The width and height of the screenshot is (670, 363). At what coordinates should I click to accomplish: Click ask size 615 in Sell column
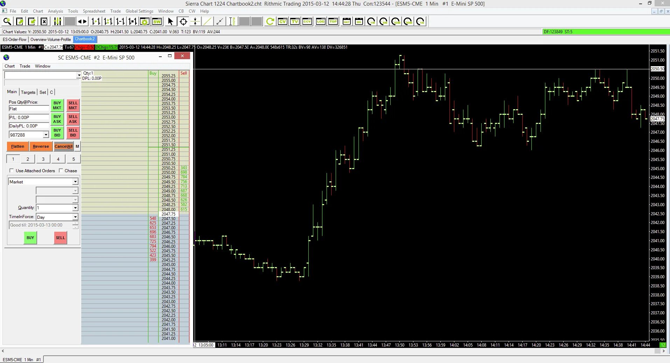[184, 209]
